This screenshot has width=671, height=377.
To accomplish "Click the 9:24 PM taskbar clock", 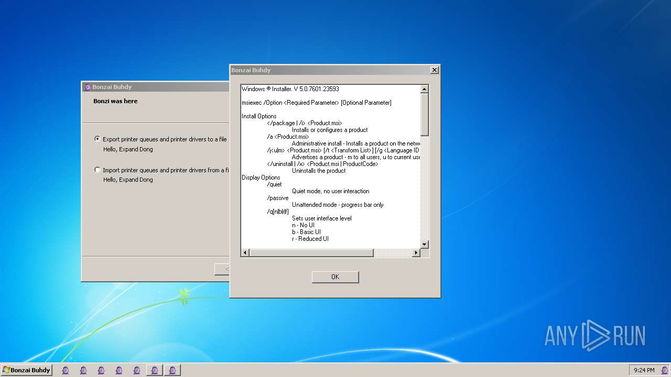I will (644, 370).
